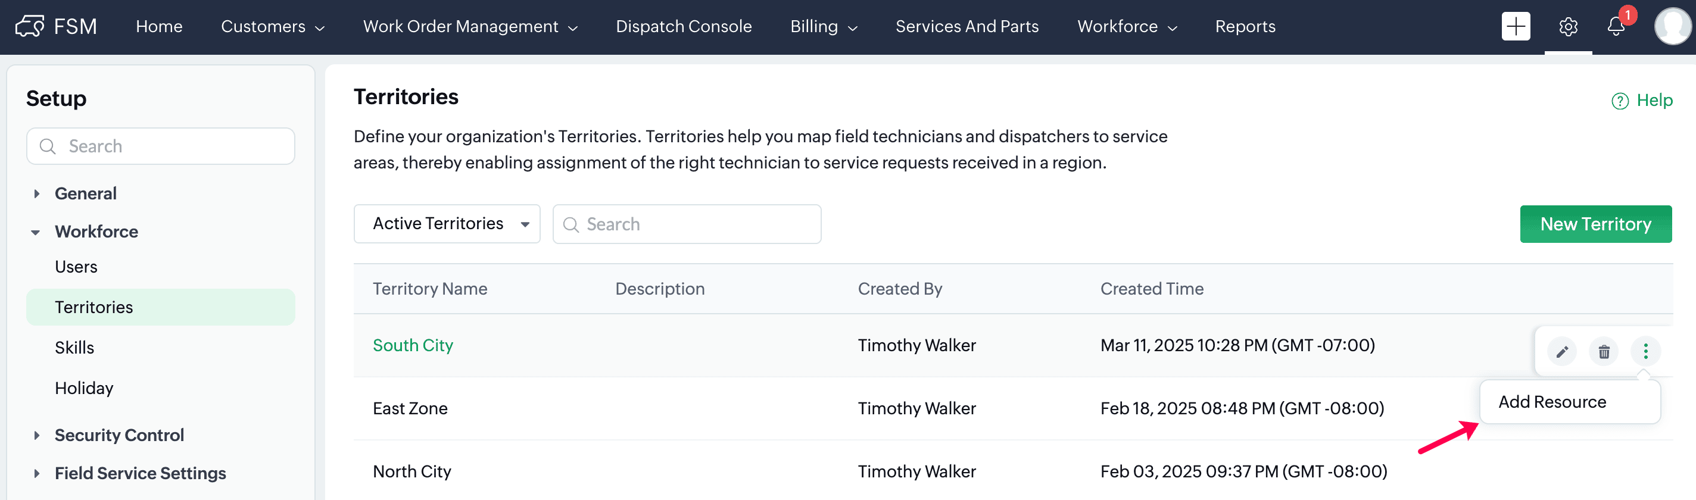The width and height of the screenshot is (1696, 500).
Task: Click the Created By column header
Action: [x=900, y=289]
